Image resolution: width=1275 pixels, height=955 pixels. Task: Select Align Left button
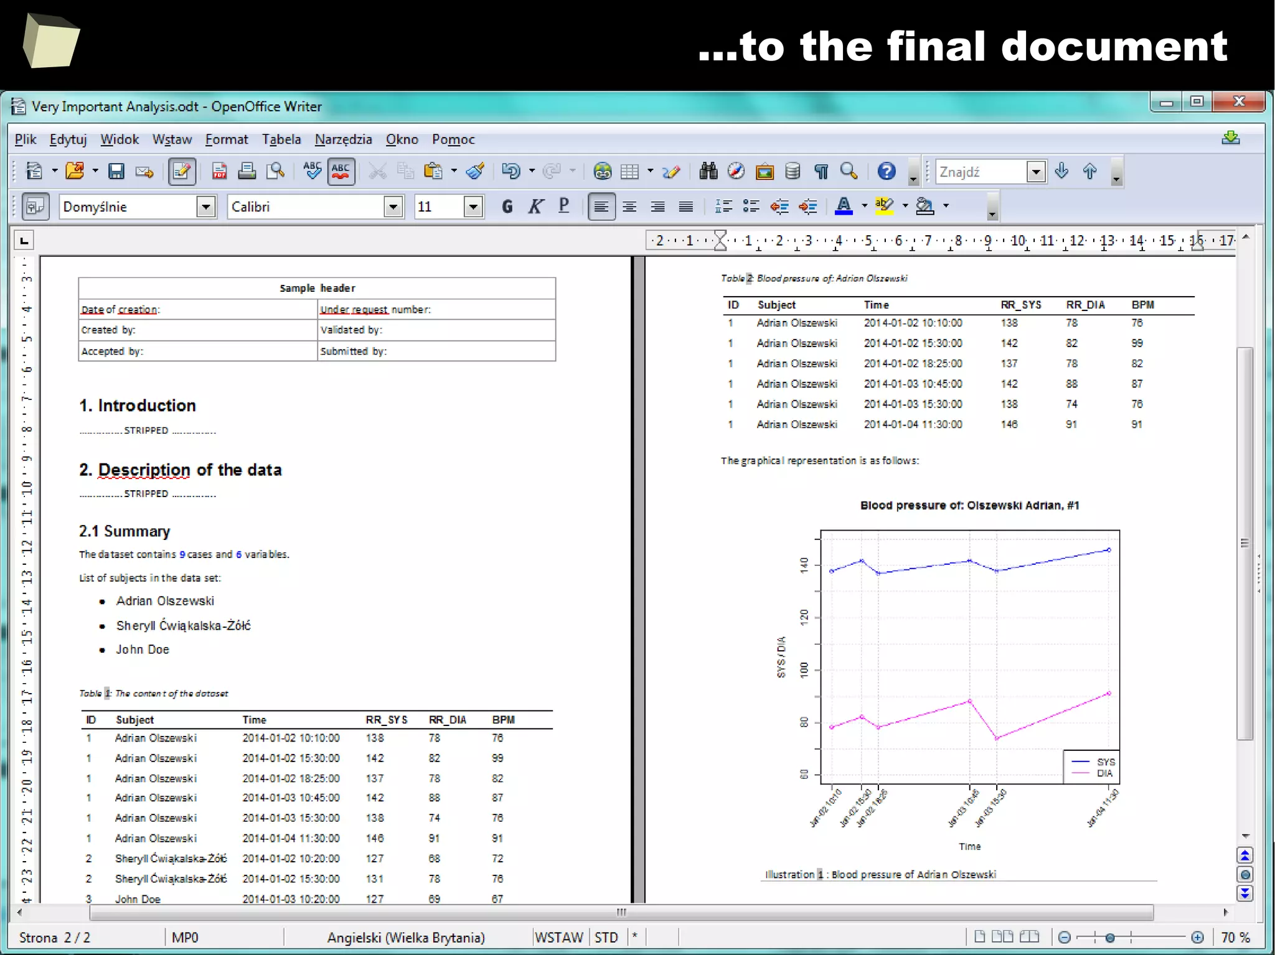[601, 207]
